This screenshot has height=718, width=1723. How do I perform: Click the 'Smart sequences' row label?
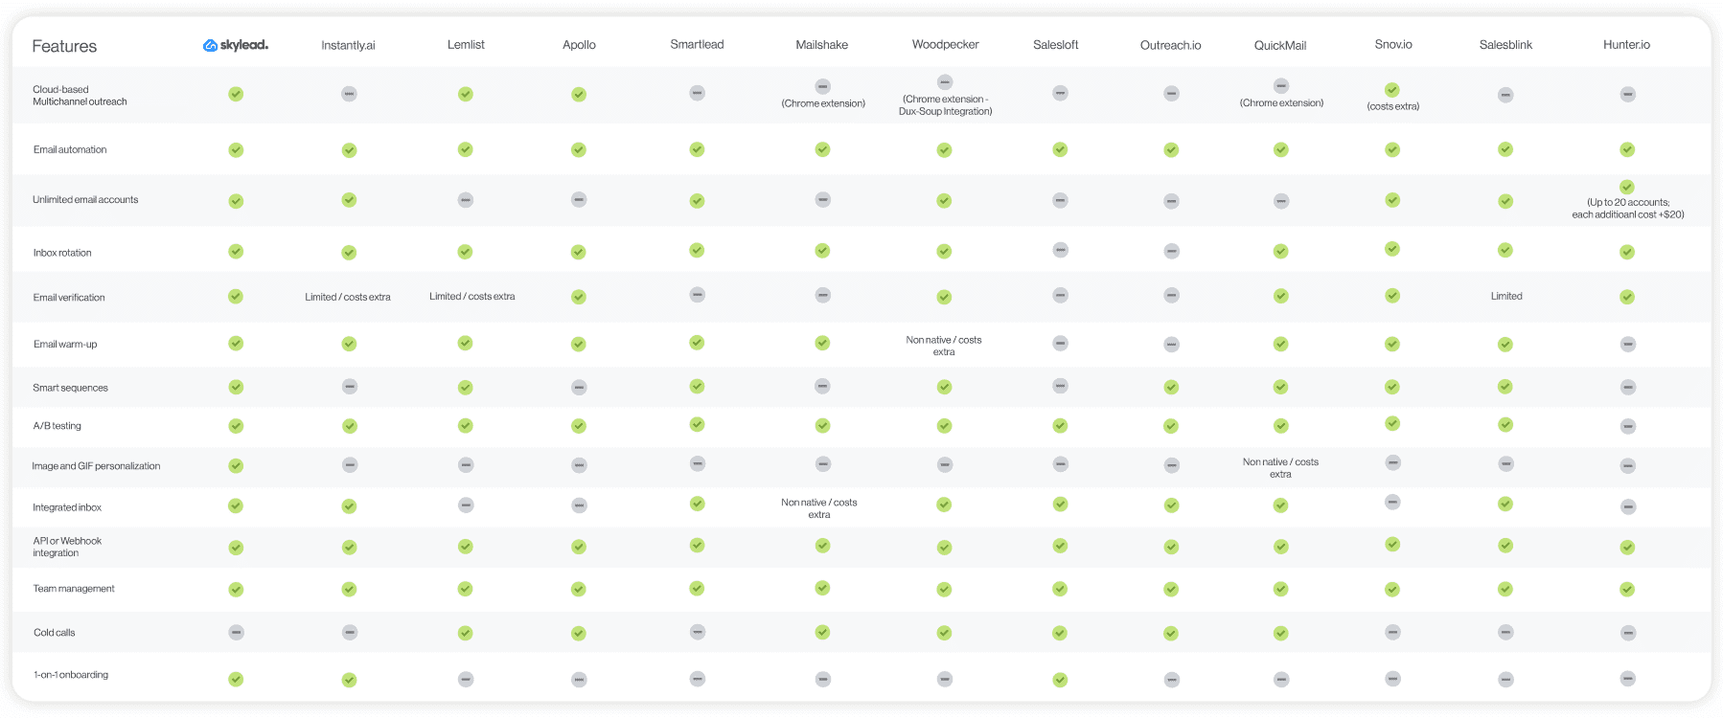[70, 388]
